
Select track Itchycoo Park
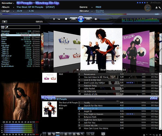point(118,117)
